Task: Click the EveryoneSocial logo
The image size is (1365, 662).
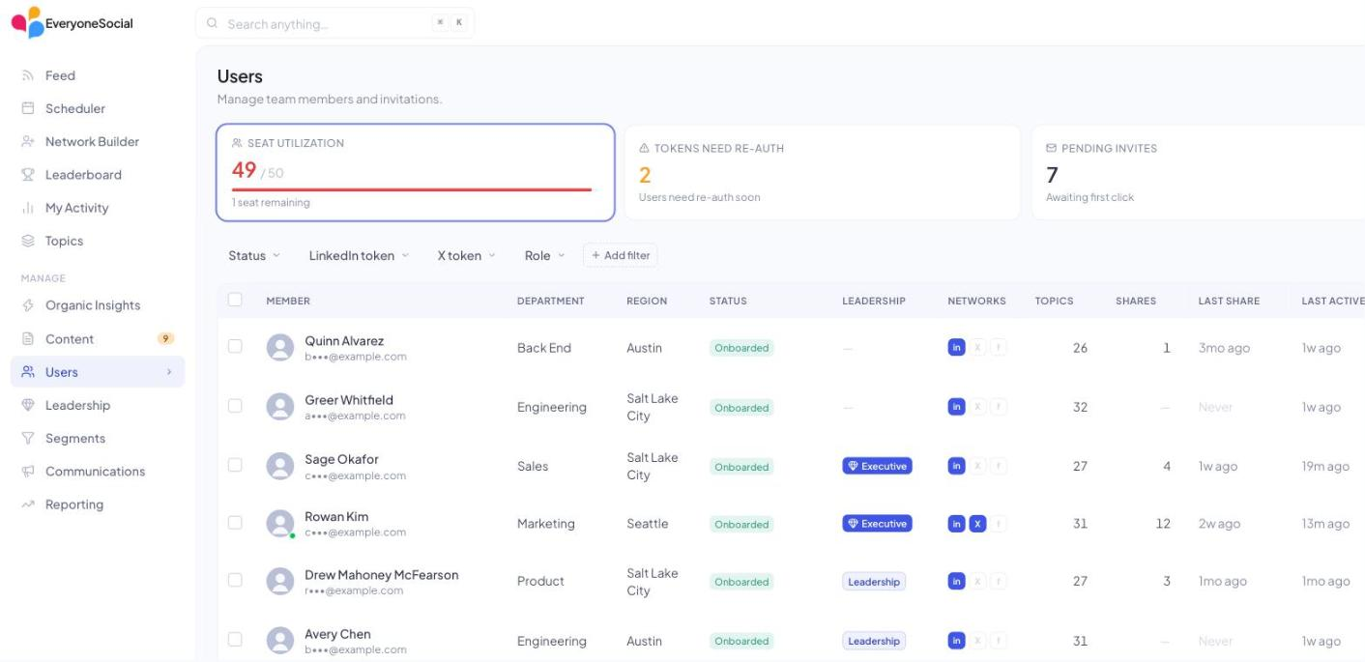Action: (x=73, y=23)
